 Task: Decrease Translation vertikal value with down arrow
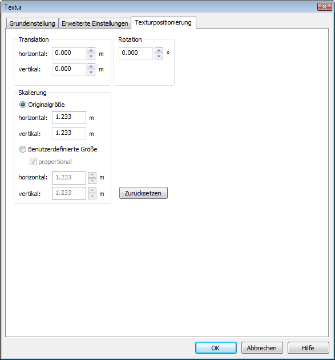[x=91, y=73]
